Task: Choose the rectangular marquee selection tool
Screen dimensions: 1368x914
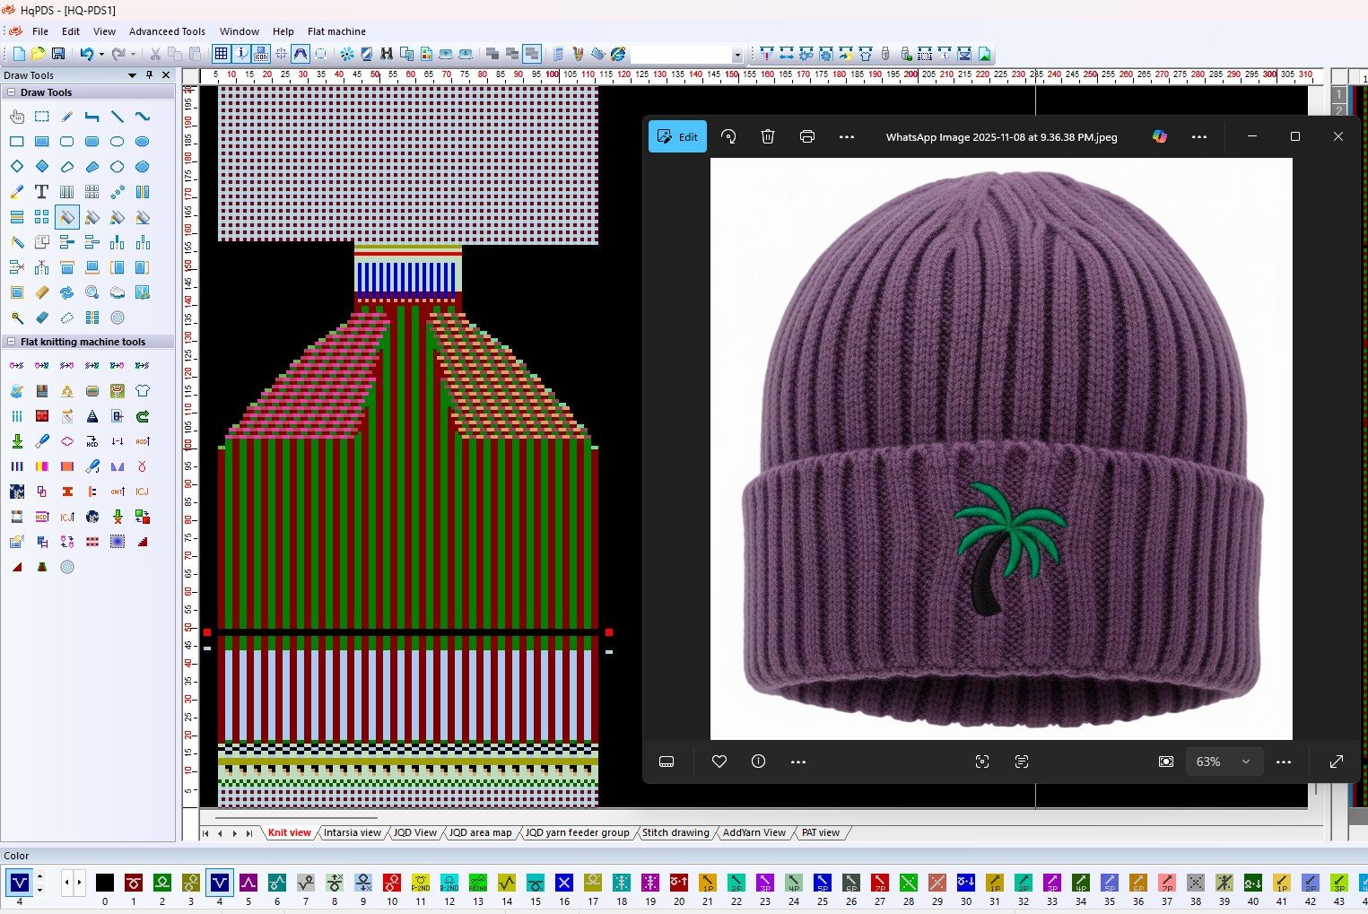Action: [42, 117]
